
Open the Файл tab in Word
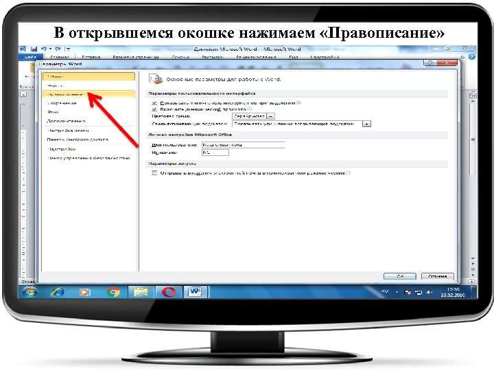(x=30, y=57)
